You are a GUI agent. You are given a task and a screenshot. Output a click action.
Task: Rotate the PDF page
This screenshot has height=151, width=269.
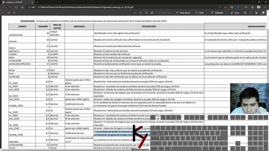click(x=146, y=13)
